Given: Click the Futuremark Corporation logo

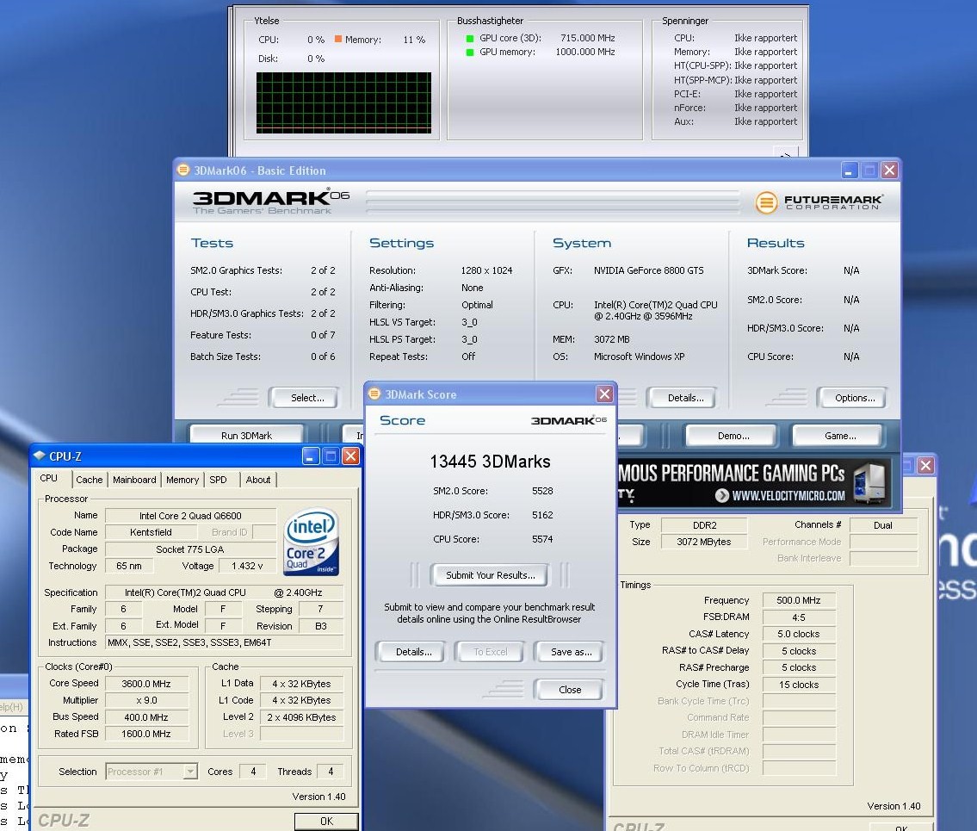Looking at the screenshot, I should coord(818,202).
